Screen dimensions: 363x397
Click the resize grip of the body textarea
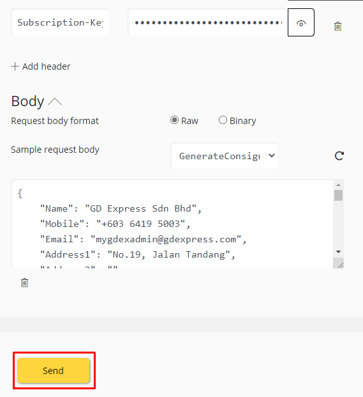(x=340, y=265)
